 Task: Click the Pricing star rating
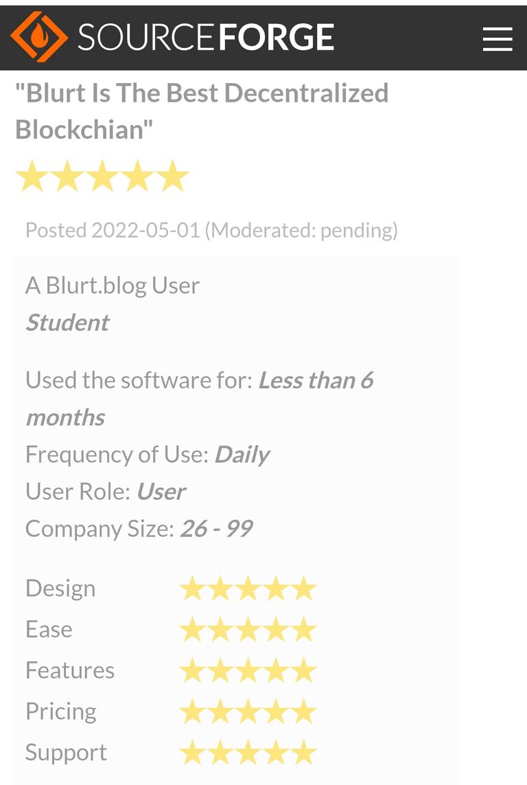pyautogui.click(x=248, y=712)
